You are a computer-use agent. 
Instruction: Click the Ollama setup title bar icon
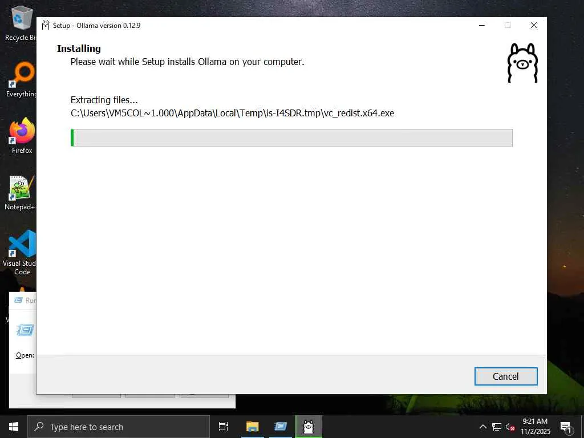click(x=46, y=25)
